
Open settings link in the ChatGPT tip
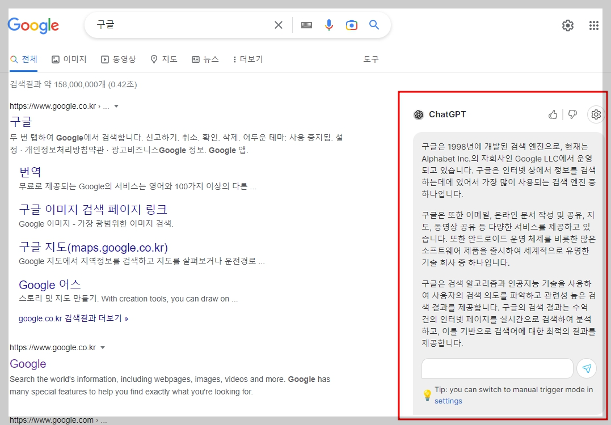[x=448, y=401]
